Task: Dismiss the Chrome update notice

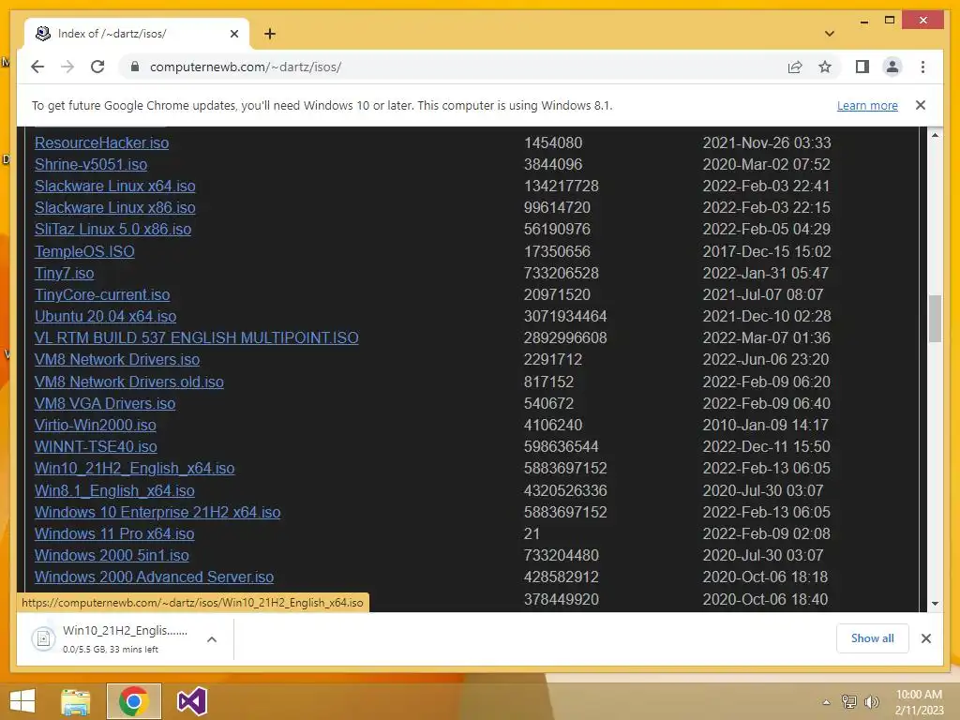Action: pyautogui.click(x=921, y=105)
